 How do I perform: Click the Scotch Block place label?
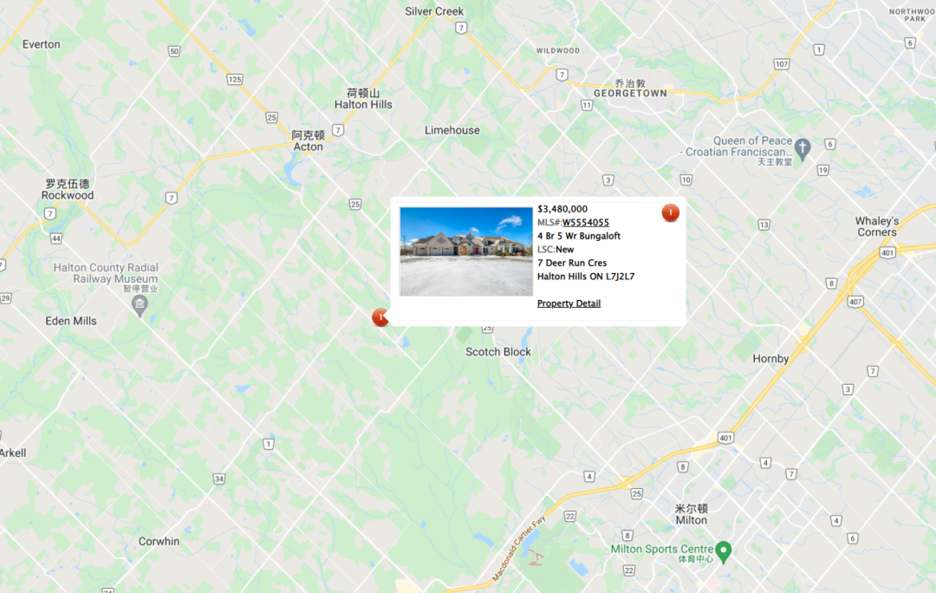[x=498, y=352]
